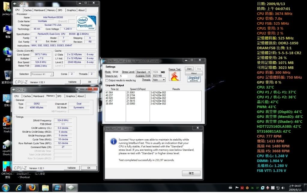Open the Threads Auto dropdown
The width and height of the screenshot is (307, 193).
(x=159, y=80)
